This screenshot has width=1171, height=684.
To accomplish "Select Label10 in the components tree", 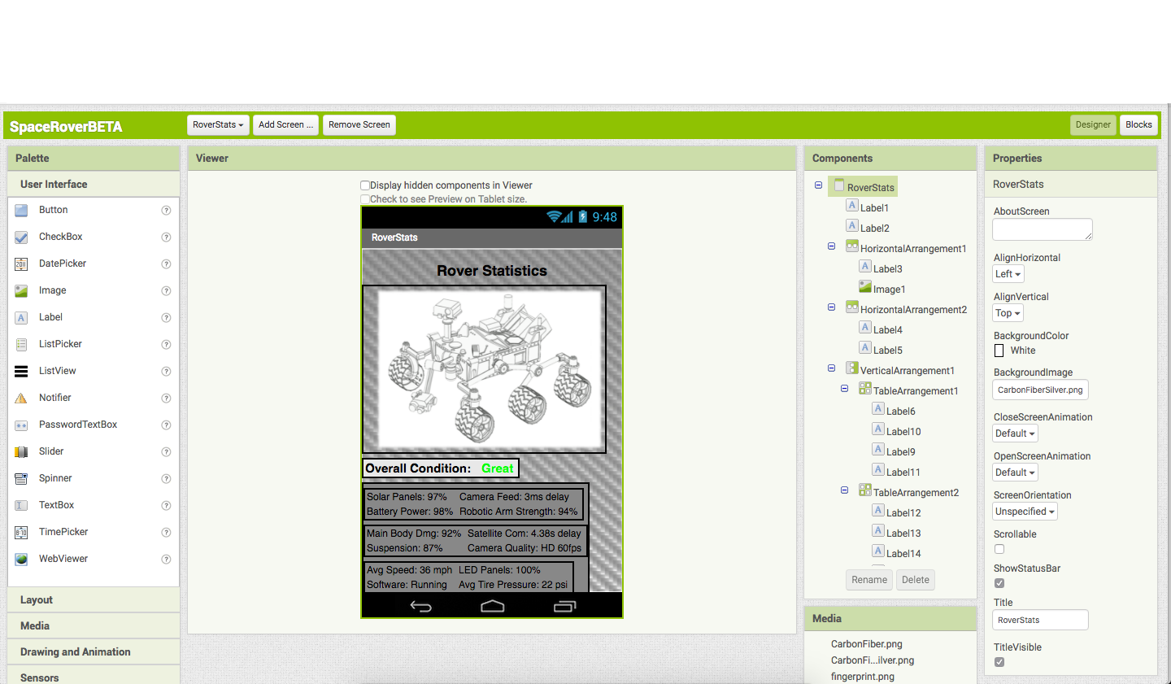I will pos(903,432).
